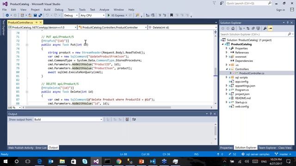Click the editor vertical scrollbar thumb
Screen dimensions: 296x166
point(216,71)
